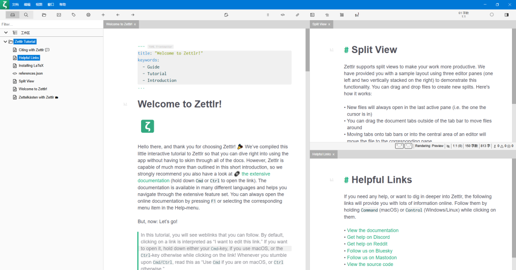Click View the documentation link
The width and height of the screenshot is (516, 270).
coord(372,231)
